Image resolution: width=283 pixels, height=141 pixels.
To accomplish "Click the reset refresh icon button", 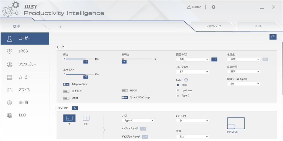I will [x=273, y=37].
